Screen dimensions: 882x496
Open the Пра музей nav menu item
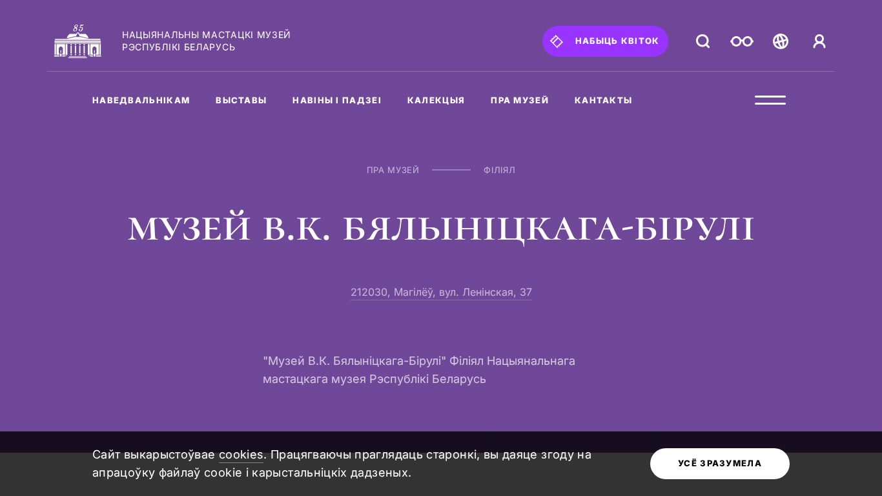click(520, 100)
